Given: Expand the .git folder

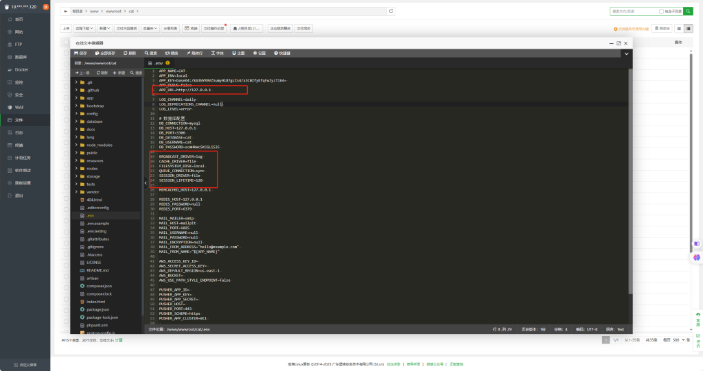Looking at the screenshot, I should click(x=77, y=82).
